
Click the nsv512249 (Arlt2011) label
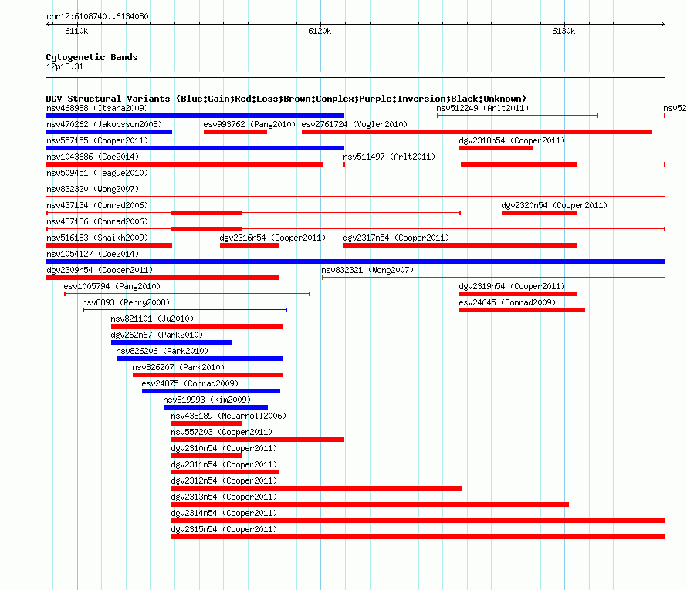[x=482, y=108]
